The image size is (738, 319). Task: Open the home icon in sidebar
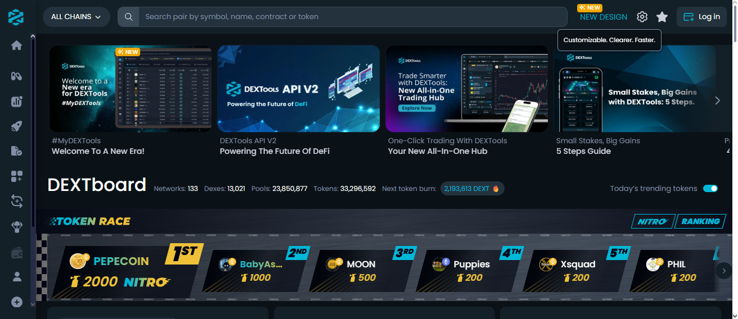click(x=16, y=45)
